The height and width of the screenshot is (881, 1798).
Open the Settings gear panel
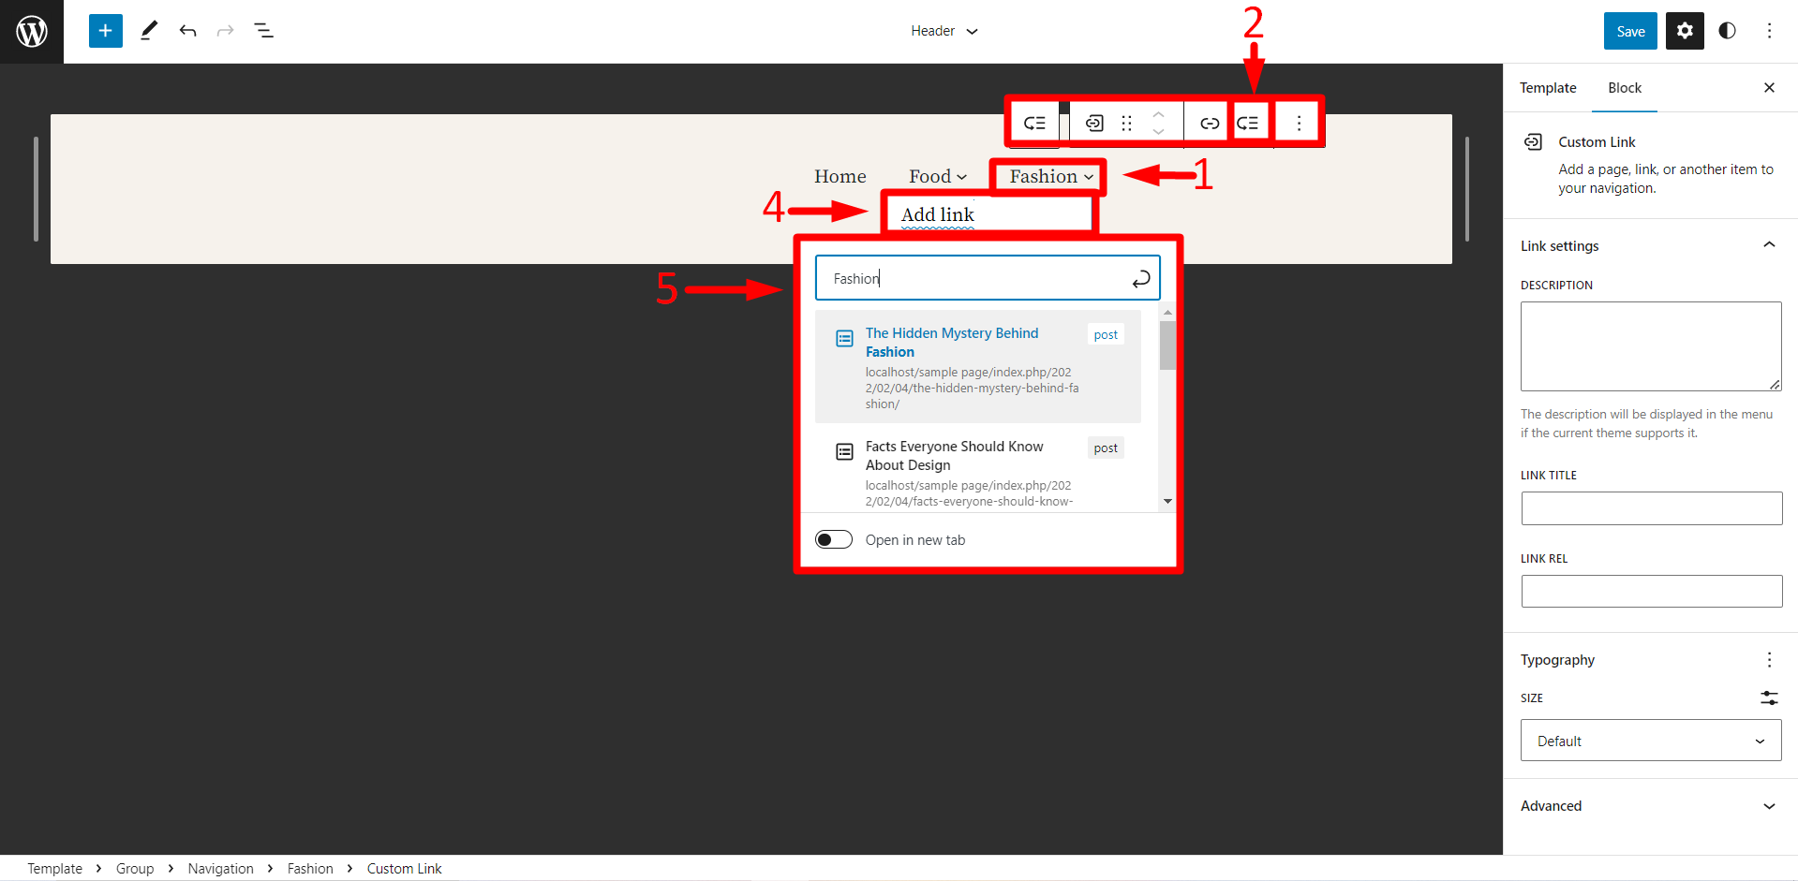1685,31
